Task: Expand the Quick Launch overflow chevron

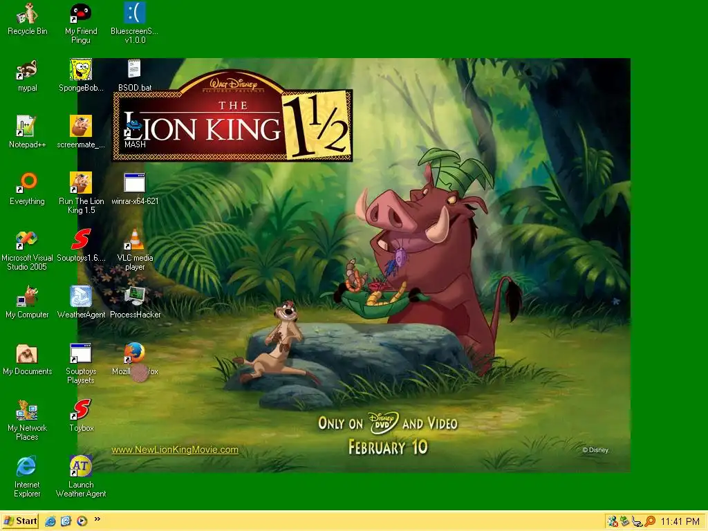Action: 97,519
